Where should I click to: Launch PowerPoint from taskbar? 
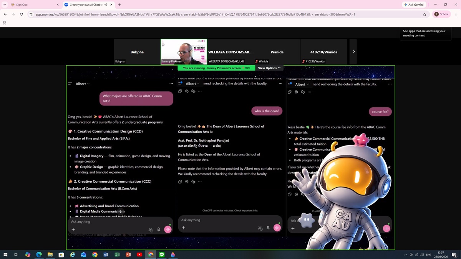coord(128,254)
